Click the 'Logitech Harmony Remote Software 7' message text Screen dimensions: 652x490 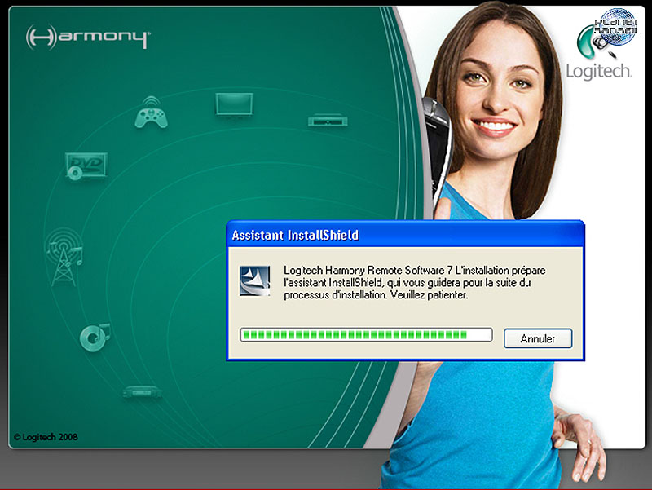pos(415,282)
